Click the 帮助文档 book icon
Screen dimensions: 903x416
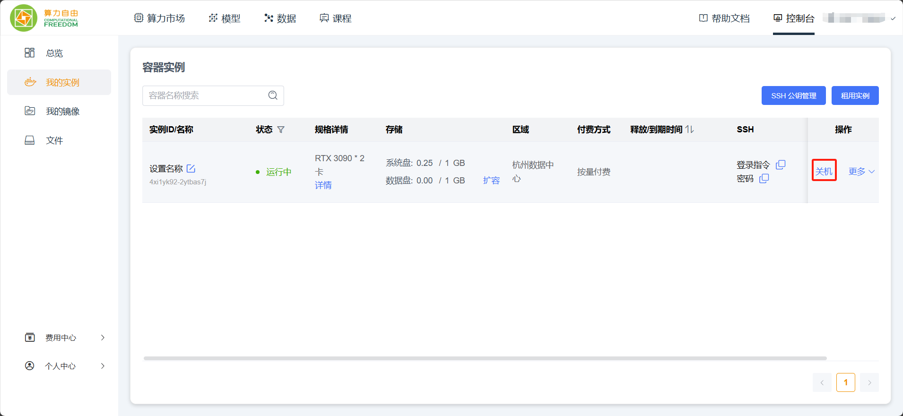click(x=703, y=18)
